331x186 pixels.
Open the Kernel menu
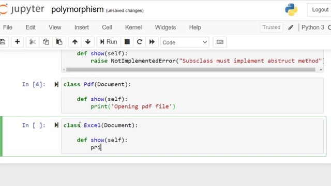133,27
